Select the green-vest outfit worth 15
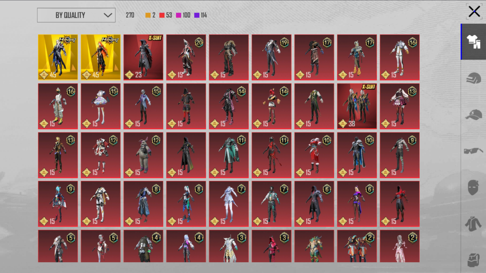This screenshot has width=486, height=273. [x=314, y=106]
